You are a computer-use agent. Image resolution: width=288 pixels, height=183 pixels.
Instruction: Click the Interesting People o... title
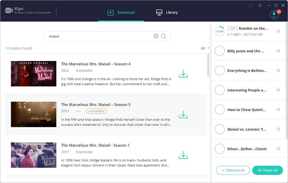pyautogui.click(x=247, y=90)
